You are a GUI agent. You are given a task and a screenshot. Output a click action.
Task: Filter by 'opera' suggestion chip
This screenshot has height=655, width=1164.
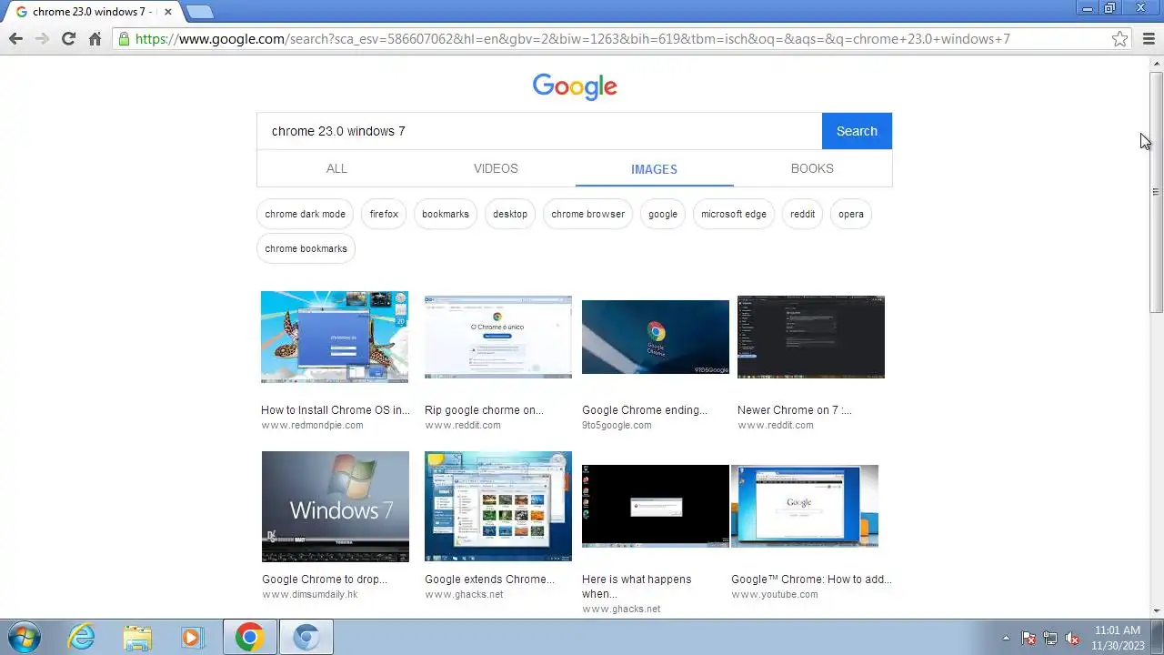pos(851,214)
